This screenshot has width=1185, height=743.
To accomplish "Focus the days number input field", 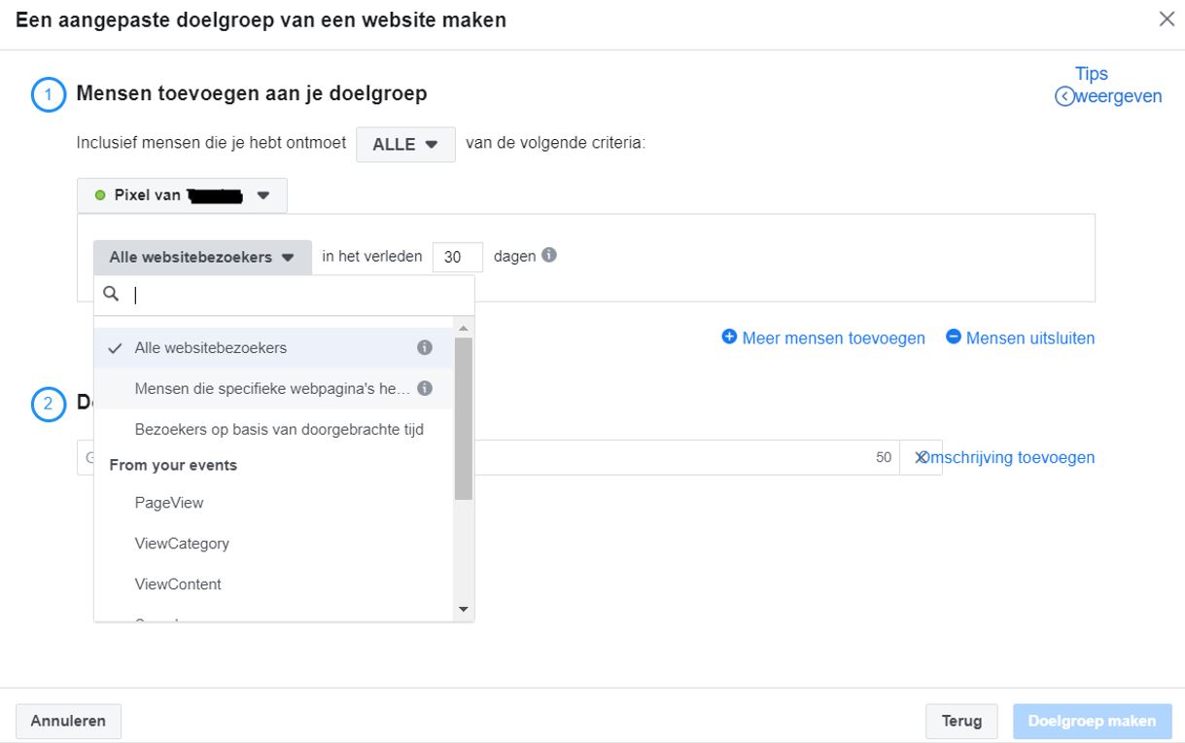I will click(x=458, y=258).
